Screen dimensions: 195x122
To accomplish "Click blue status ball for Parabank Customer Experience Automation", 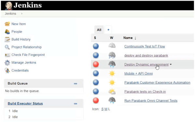I will [96, 82].
